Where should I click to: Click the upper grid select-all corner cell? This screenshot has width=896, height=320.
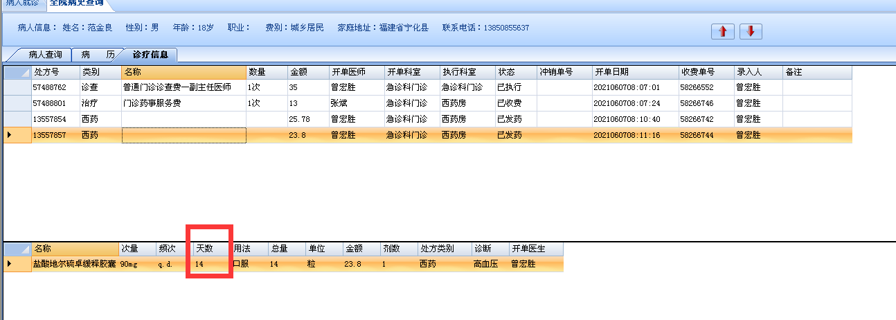click(x=17, y=72)
